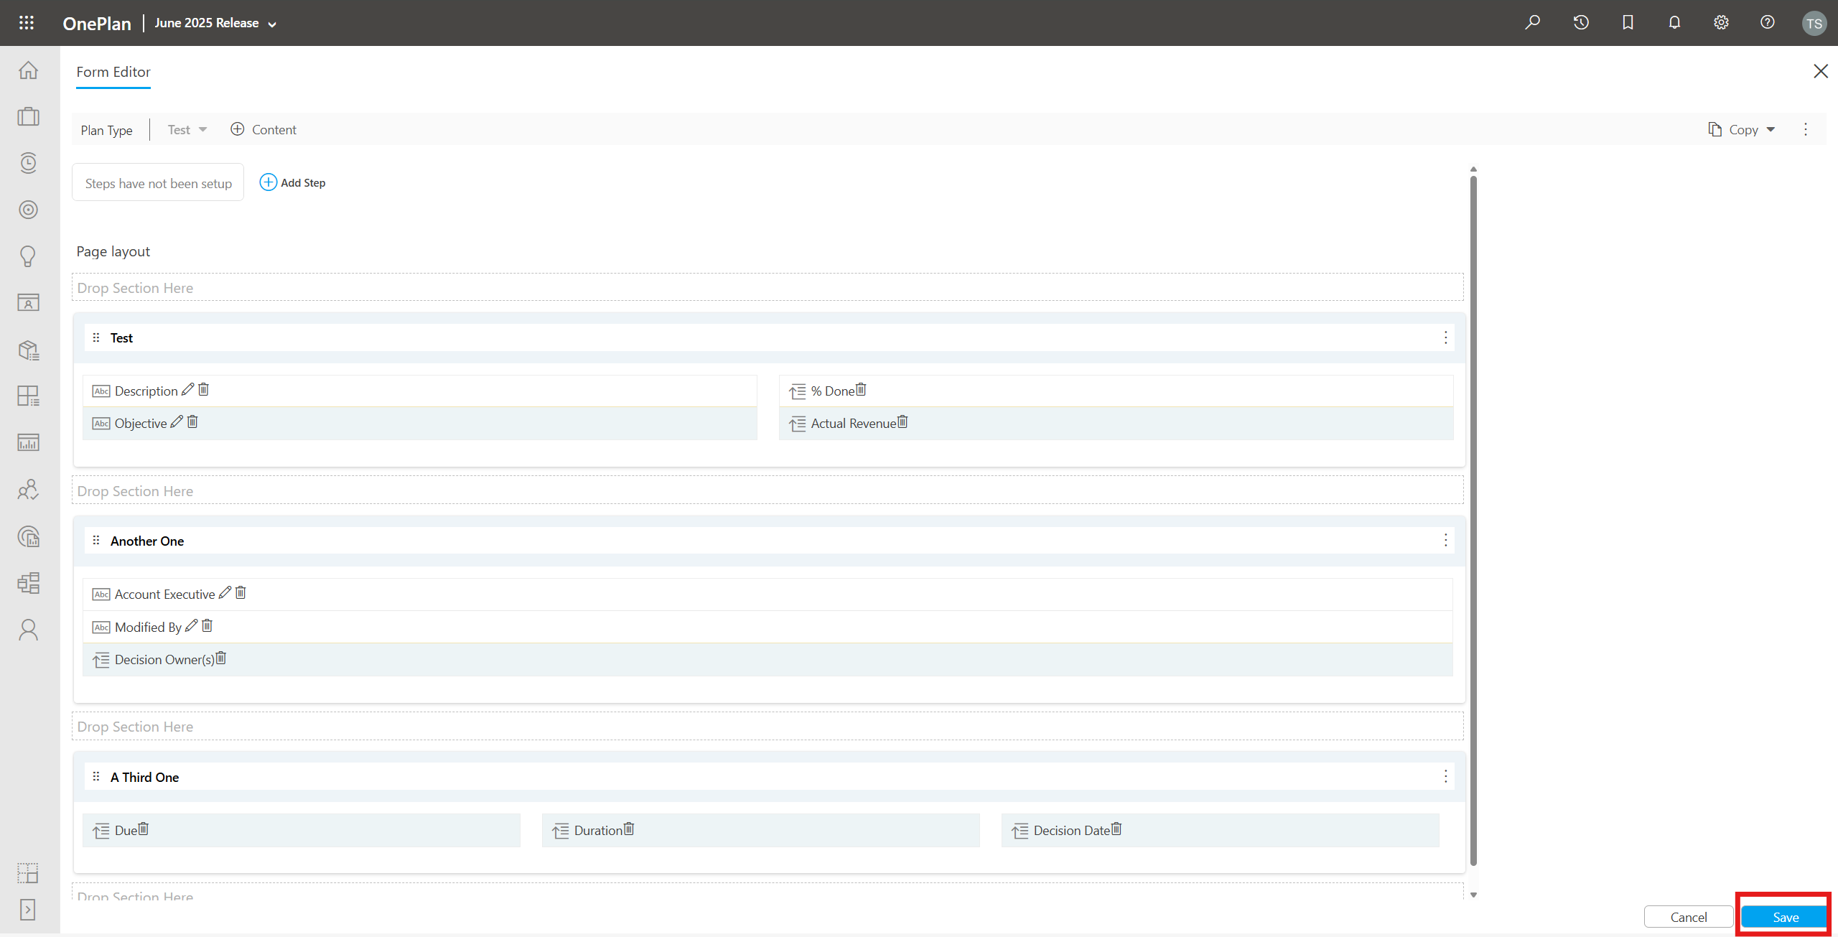
Task: Click the Save button
Action: (x=1784, y=917)
